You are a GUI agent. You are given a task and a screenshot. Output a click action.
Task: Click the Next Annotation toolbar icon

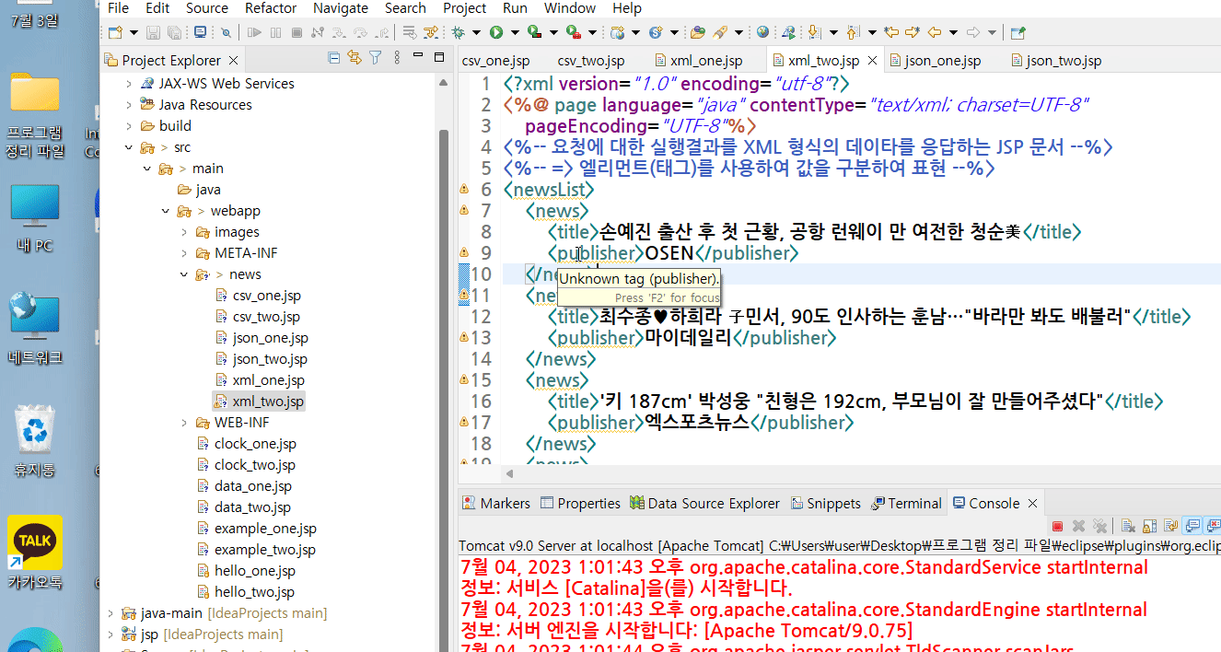(x=815, y=32)
